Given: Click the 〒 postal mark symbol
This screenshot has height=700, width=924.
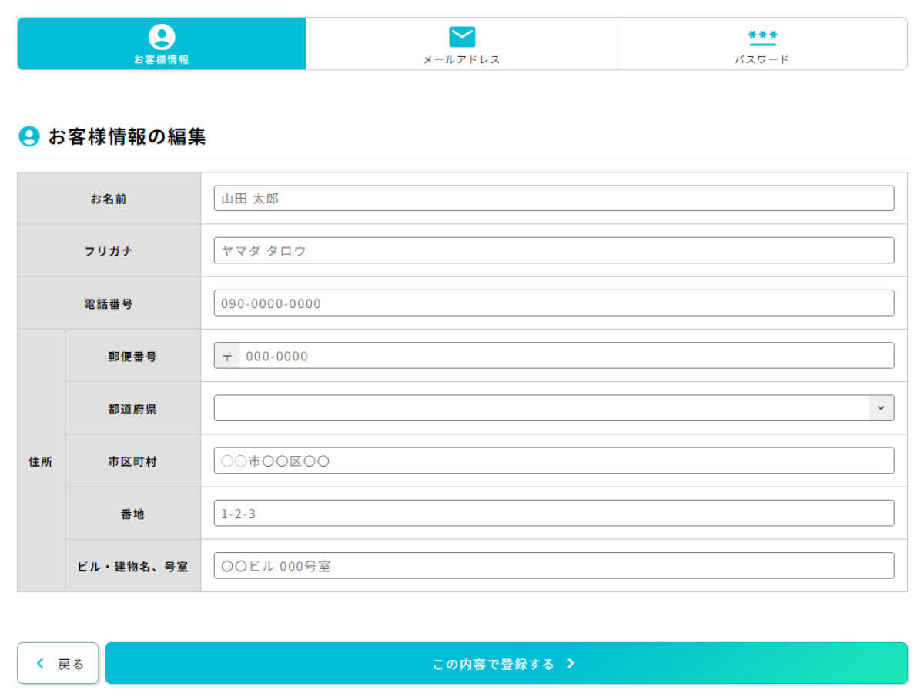Looking at the screenshot, I should (x=227, y=357).
